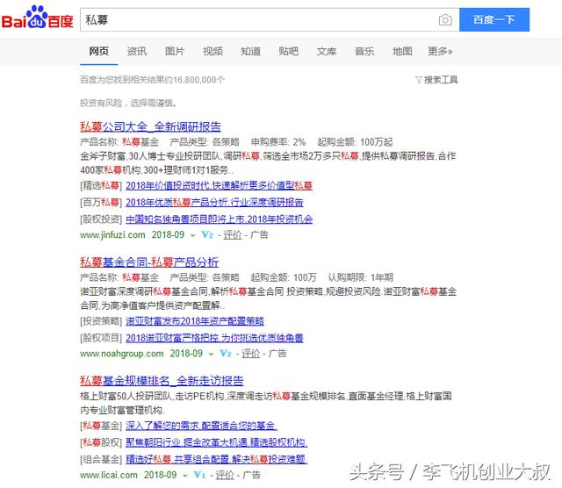Open link 聚焦朝阳行业,掘金改革大机遇
The height and width of the screenshot is (488, 562).
[x=217, y=442]
